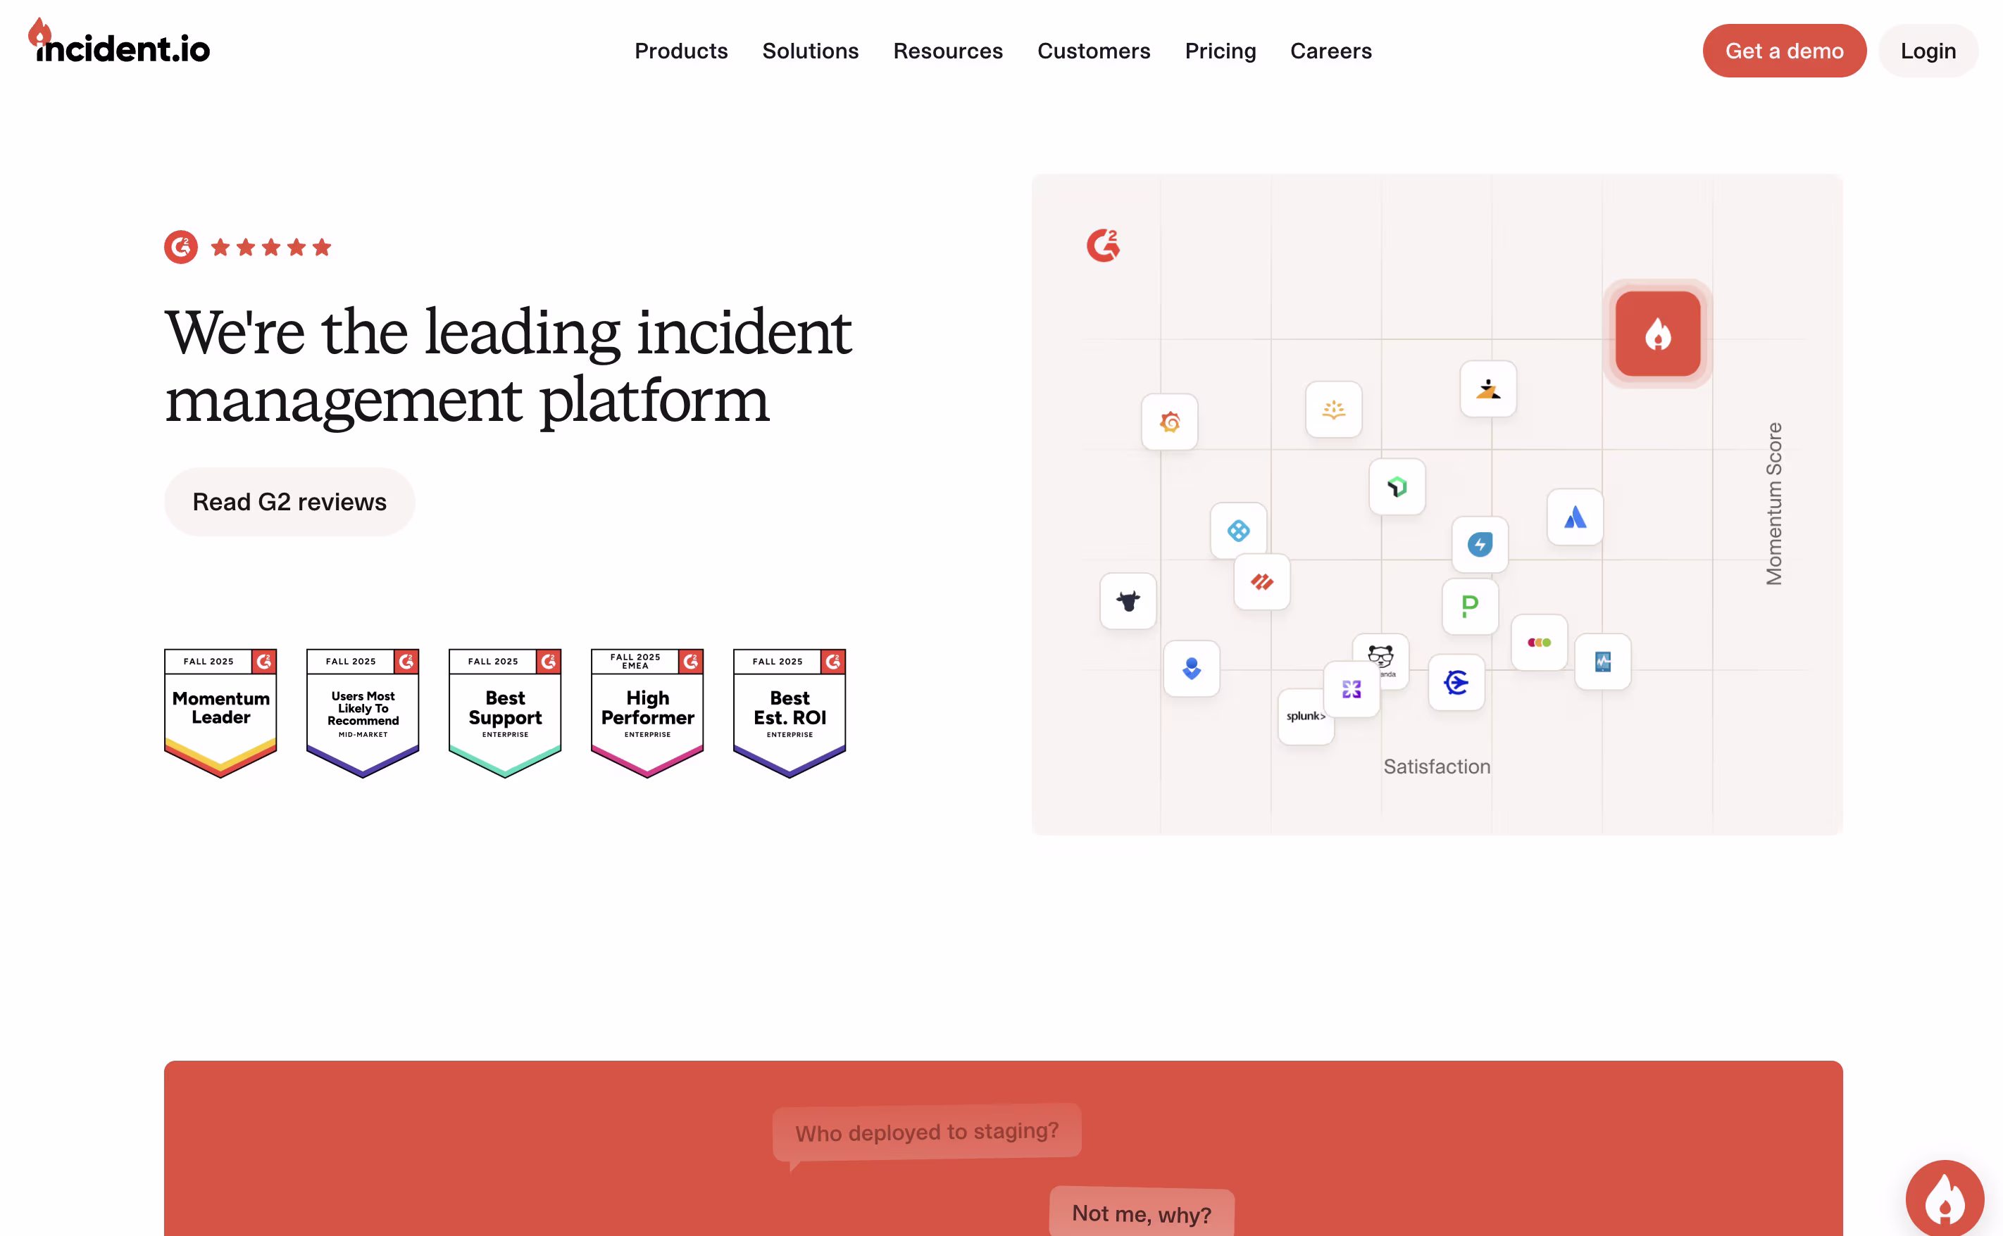Expand the Resources navigation menu

[x=947, y=51]
